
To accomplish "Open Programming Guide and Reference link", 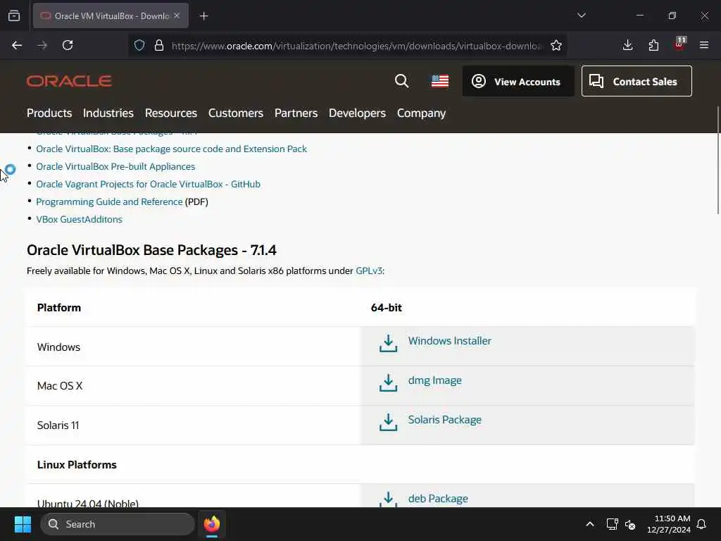I will coord(109,201).
